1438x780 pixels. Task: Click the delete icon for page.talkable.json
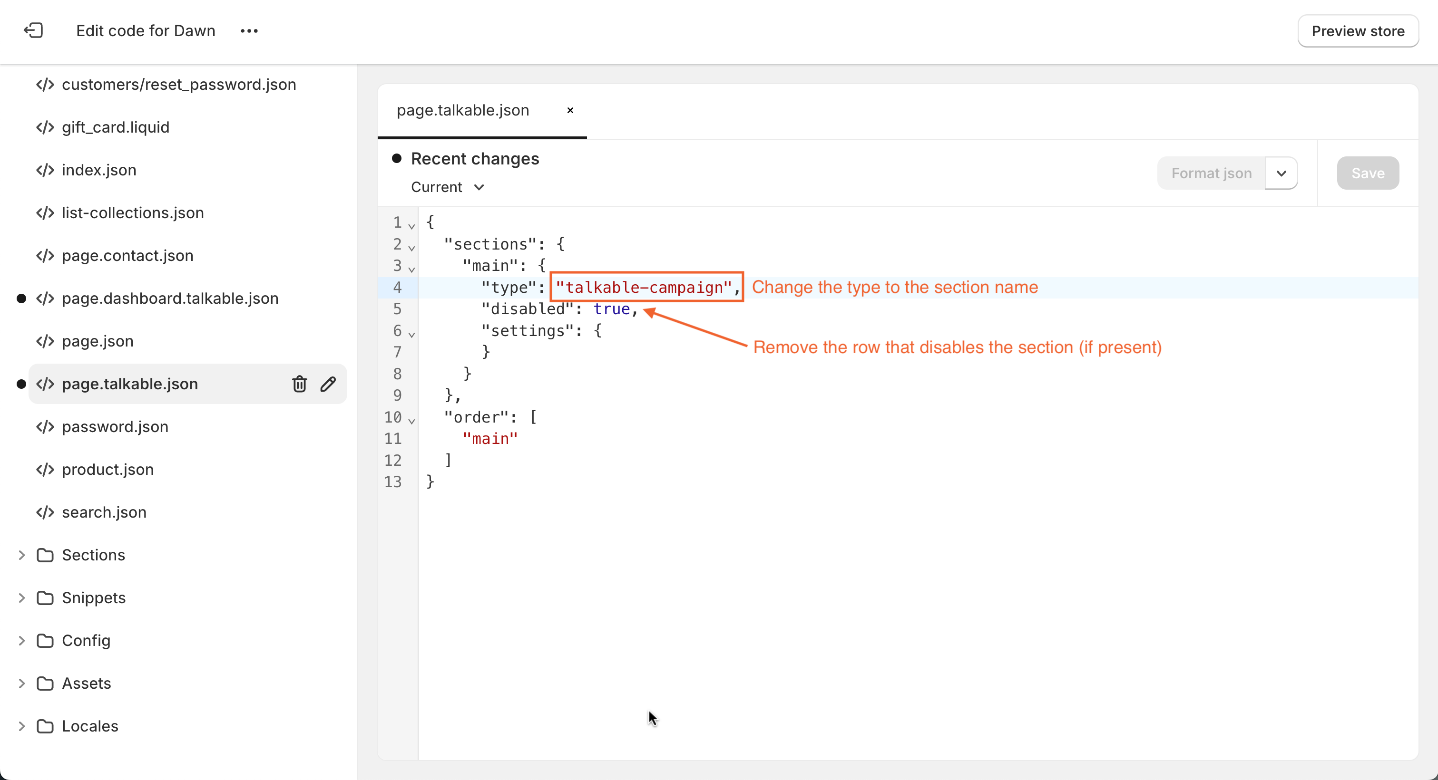click(300, 383)
